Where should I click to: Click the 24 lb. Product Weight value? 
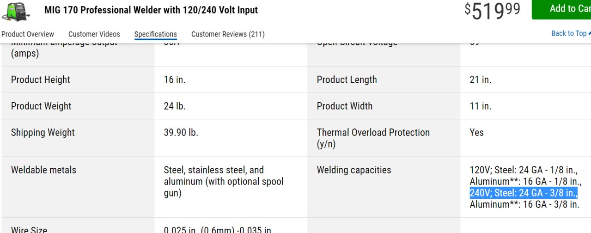coord(175,106)
